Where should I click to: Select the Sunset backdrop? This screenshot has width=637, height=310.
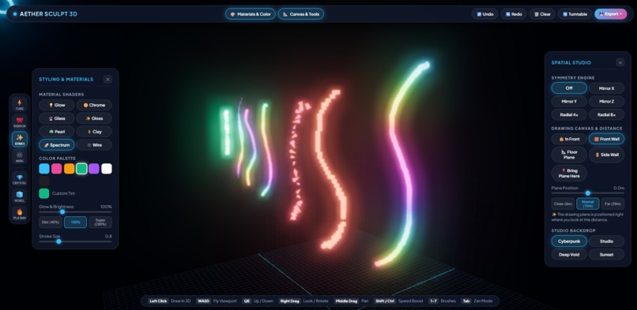606,255
